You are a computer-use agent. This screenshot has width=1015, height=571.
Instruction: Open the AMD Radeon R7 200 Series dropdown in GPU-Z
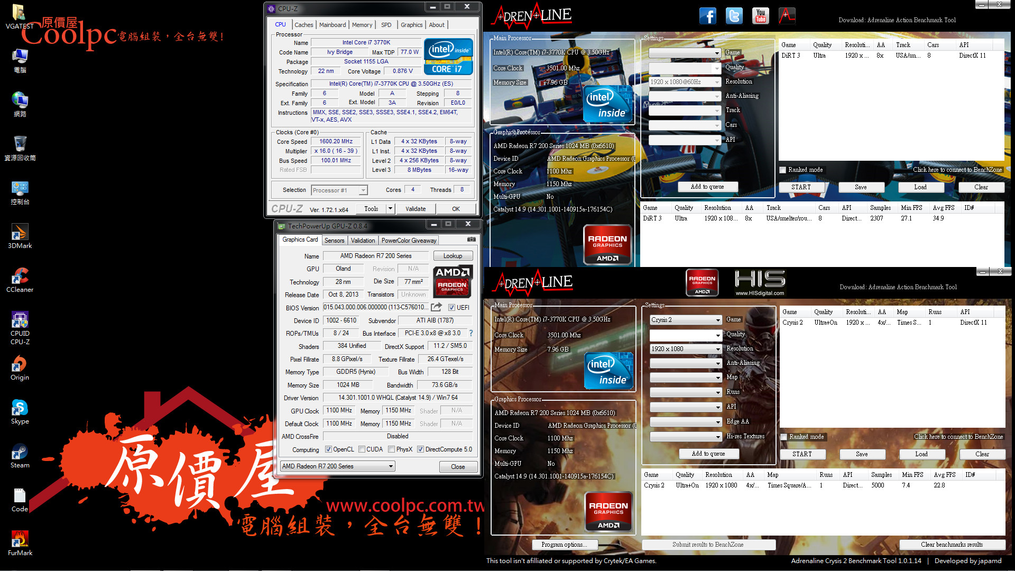338,466
